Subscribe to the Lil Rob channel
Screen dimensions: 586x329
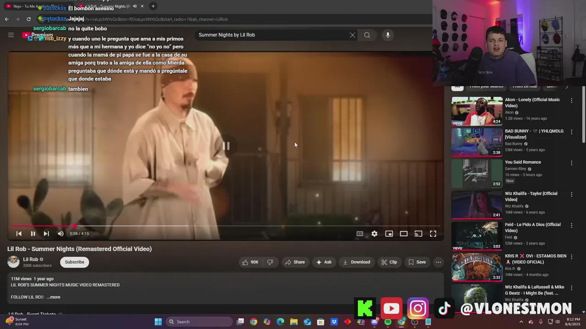click(75, 262)
